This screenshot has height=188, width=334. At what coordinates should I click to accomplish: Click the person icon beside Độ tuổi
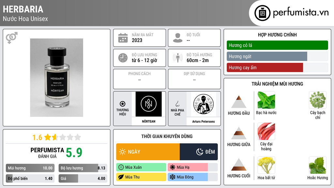(x=178, y=38)
